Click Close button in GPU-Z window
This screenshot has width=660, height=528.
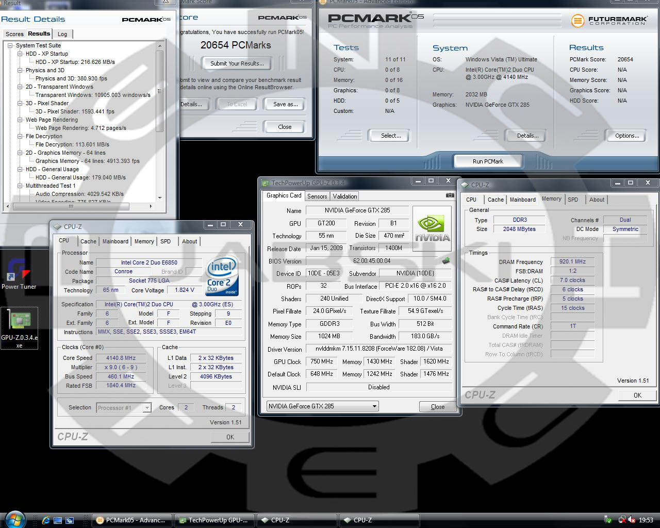[437, 406]
